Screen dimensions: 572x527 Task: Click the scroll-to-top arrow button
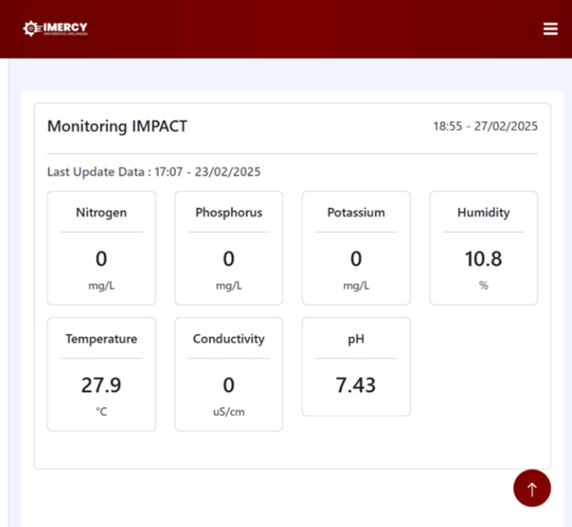pos(532,488)
